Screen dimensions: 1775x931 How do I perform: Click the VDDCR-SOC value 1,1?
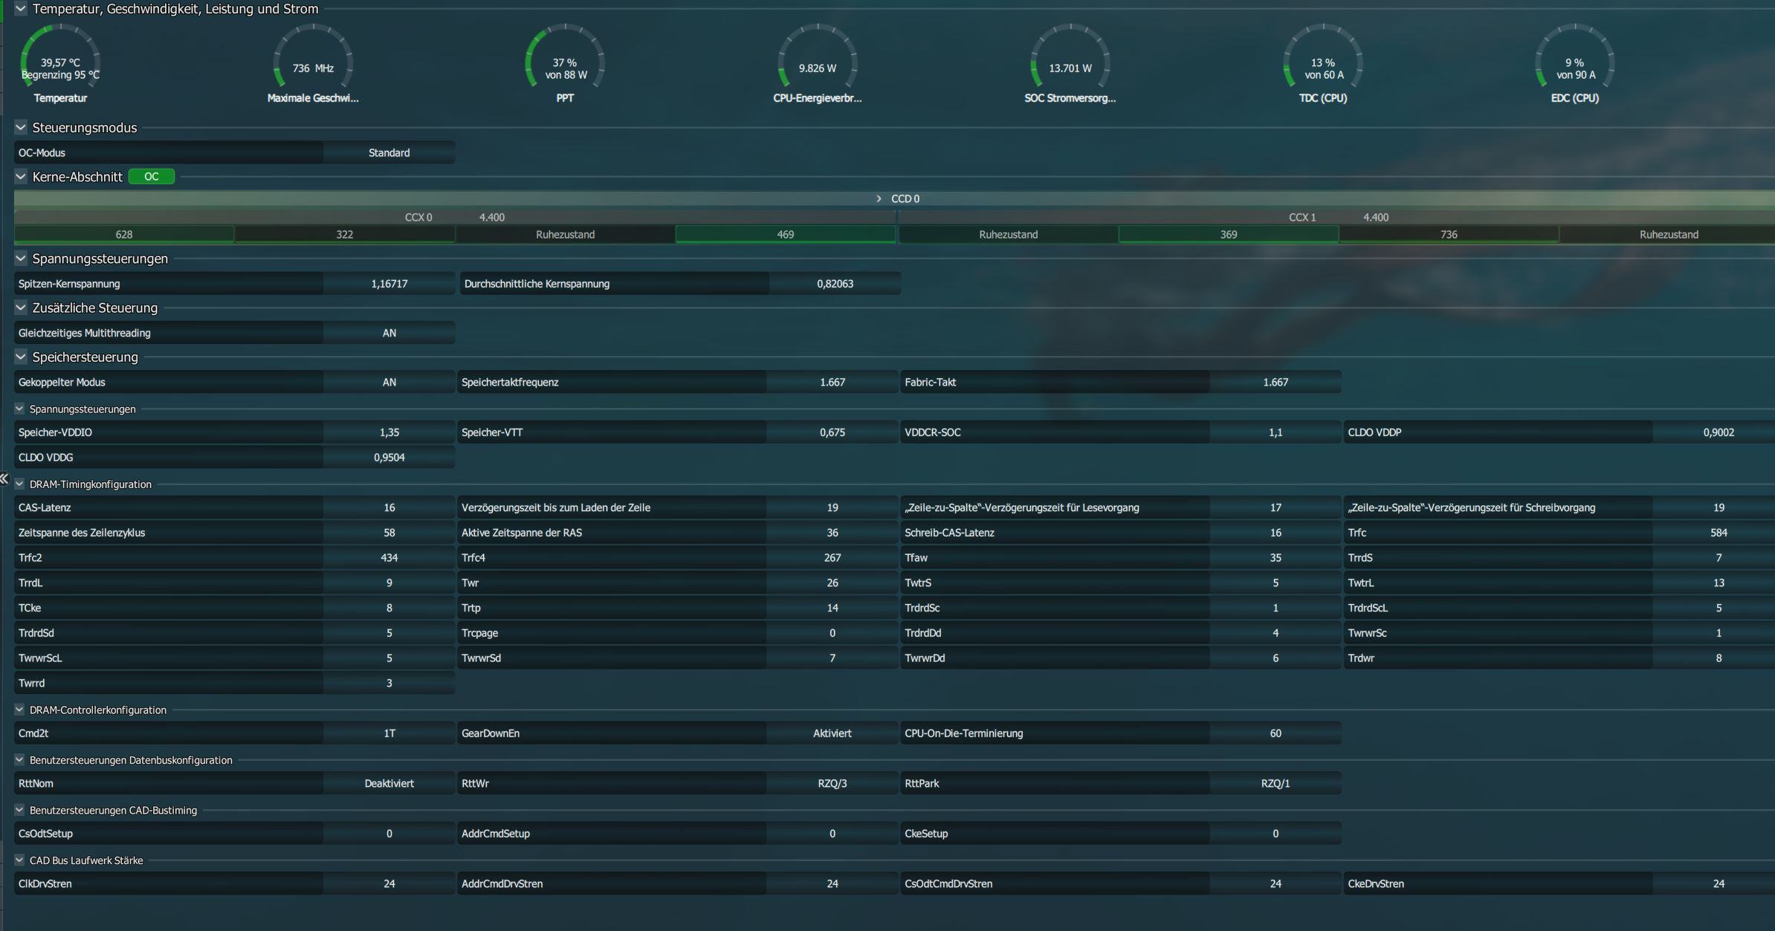pyautogui.click(x=1276, y=432)
